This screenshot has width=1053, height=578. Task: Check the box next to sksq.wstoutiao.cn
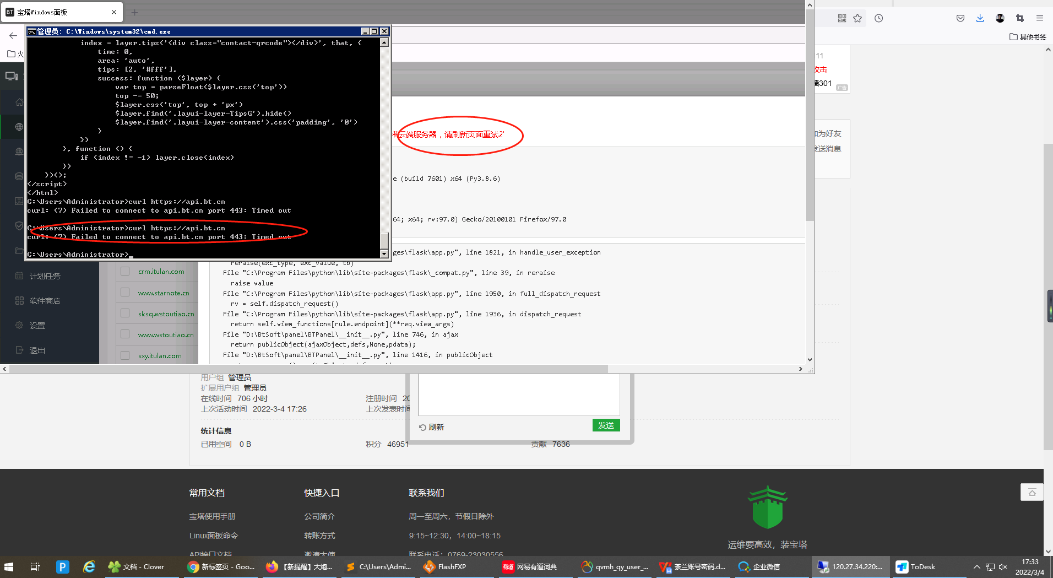pos(125,313)
